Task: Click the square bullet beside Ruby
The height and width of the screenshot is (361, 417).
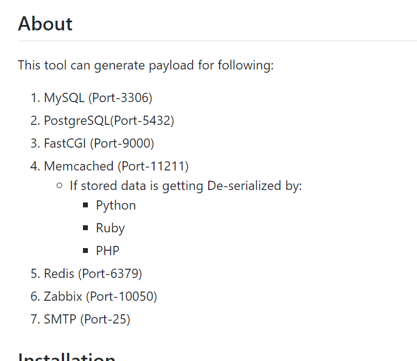Action: pyautogui.click(x=85, y=227)
